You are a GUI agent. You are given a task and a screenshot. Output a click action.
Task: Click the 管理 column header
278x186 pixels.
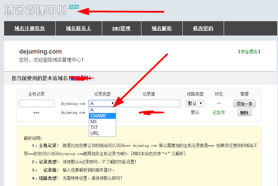tap(244, 94)
